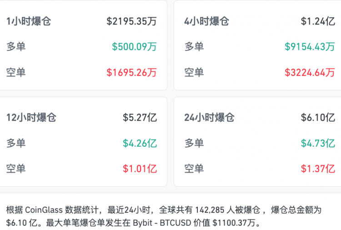Viewport: 341px width, 230px height.
Task: Click the green $4.26亿 long value
Action: pos(140,143)
